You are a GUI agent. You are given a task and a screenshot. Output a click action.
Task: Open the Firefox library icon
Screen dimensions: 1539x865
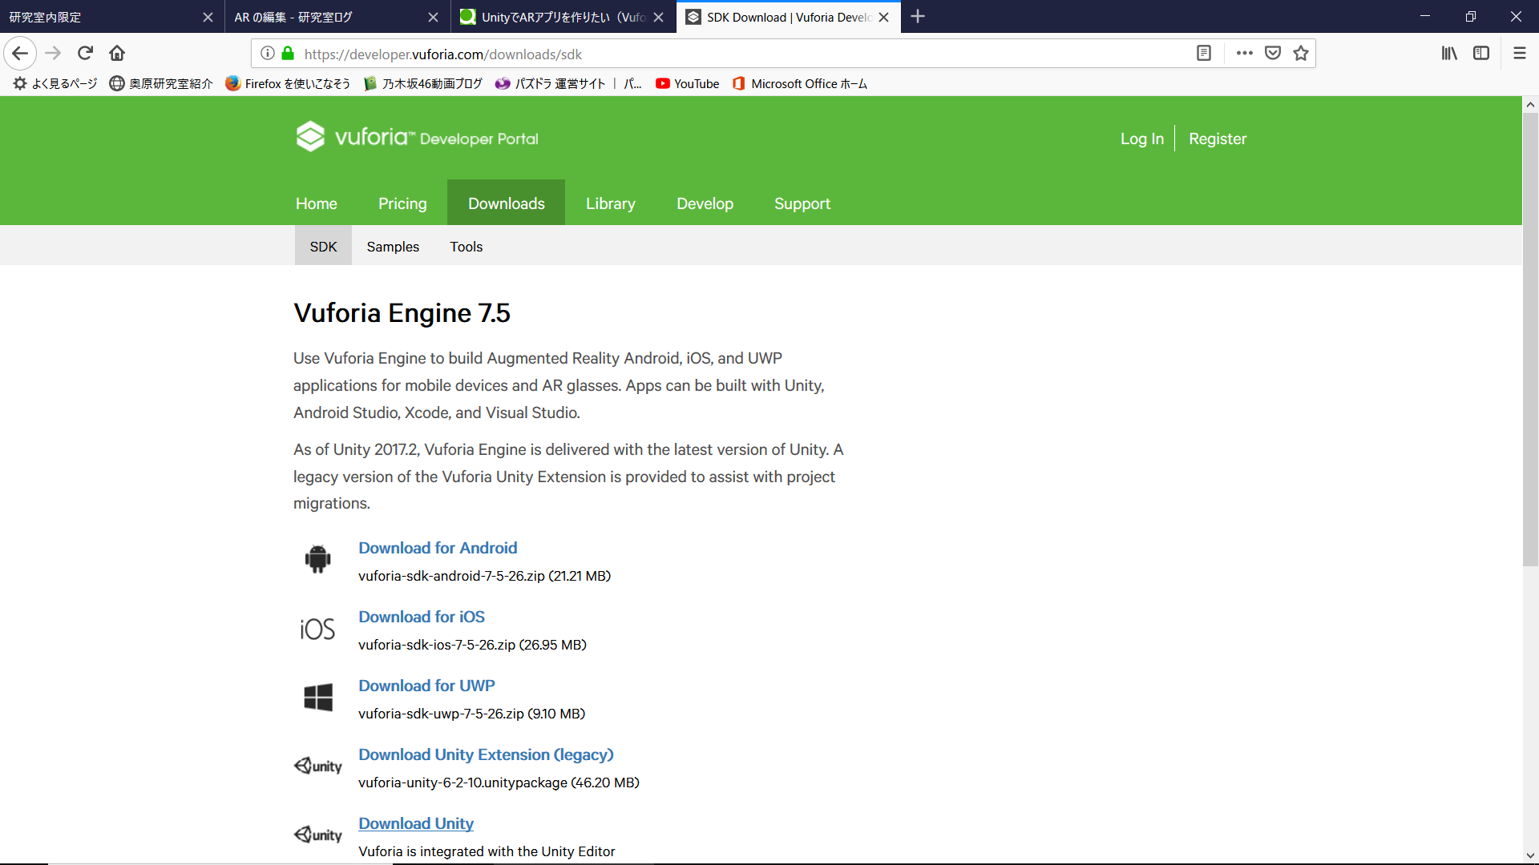click(x=1449, y=54)
